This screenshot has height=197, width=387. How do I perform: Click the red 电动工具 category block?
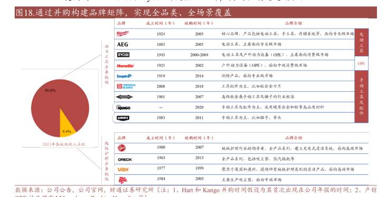[361, 42]
